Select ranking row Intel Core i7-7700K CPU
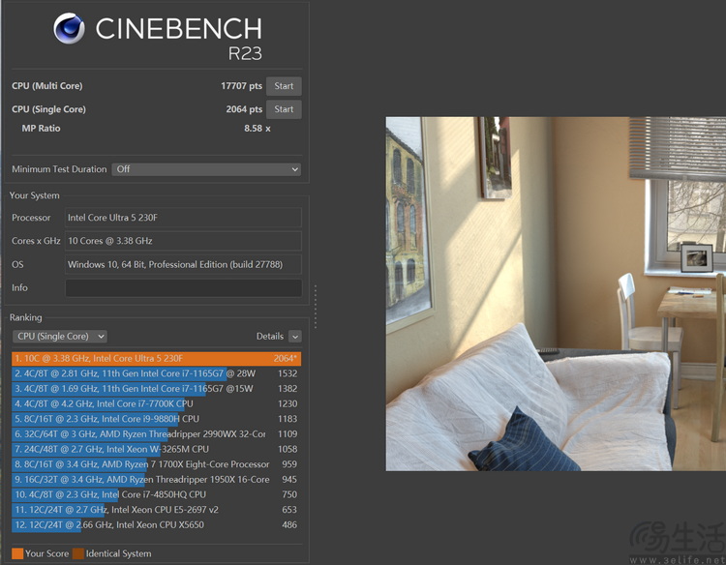Viewport: 726px width, 565px height. click(157, 404)
